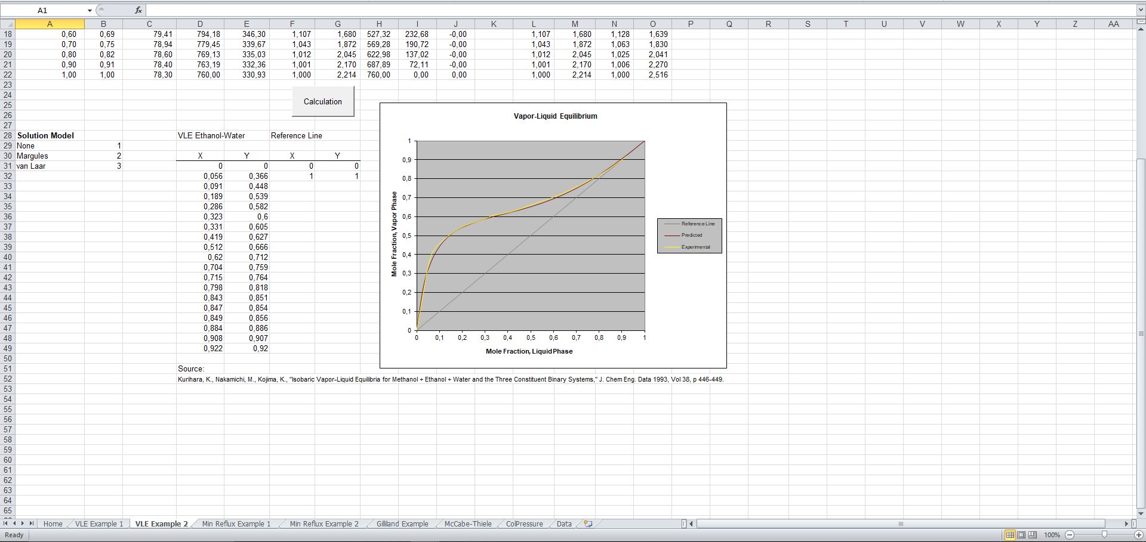
Task: Click the 100% zoom level label
Action: pyautogui.click(x=1052, y=535)
